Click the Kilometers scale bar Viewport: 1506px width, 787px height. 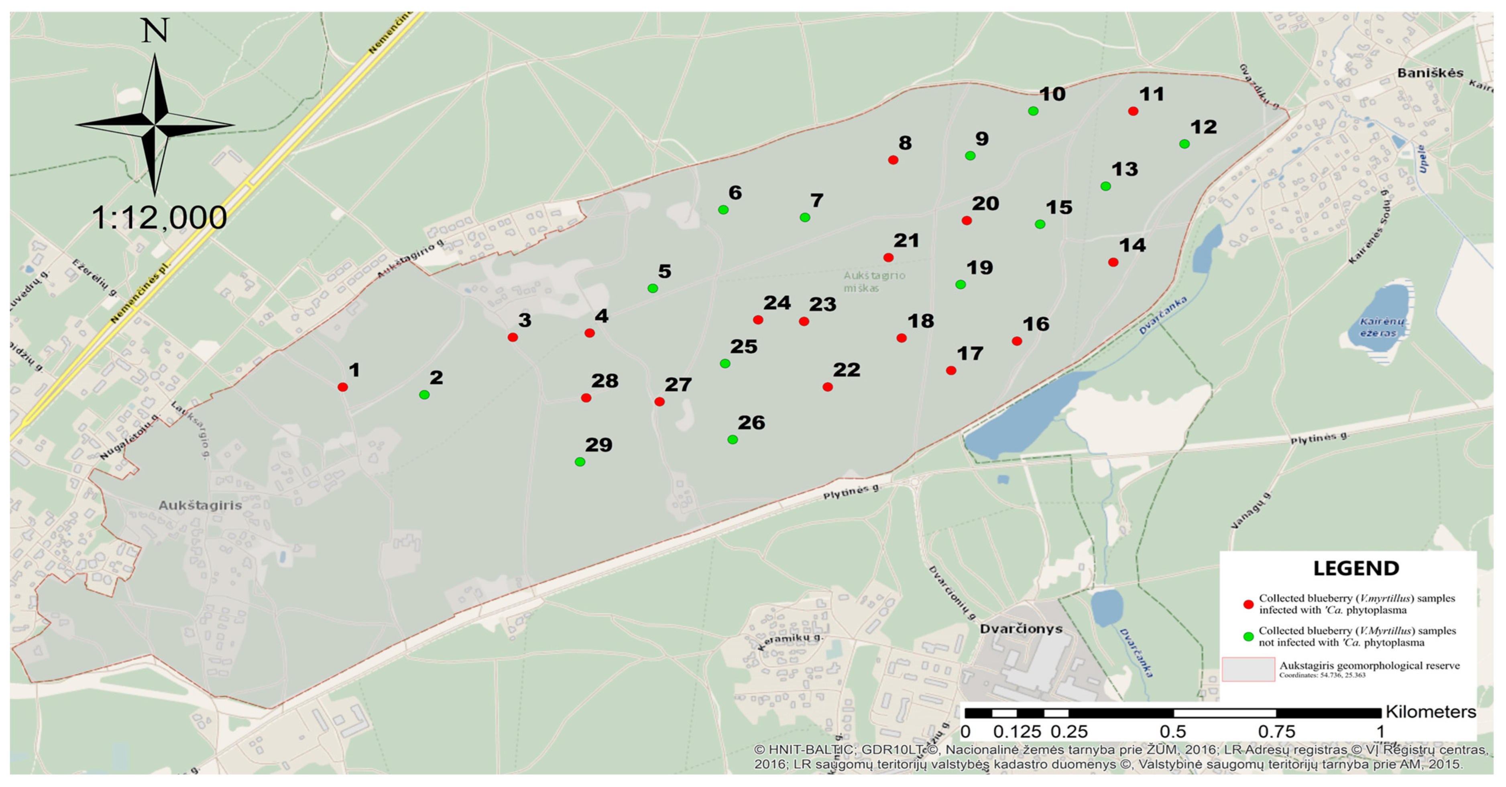1172,713
